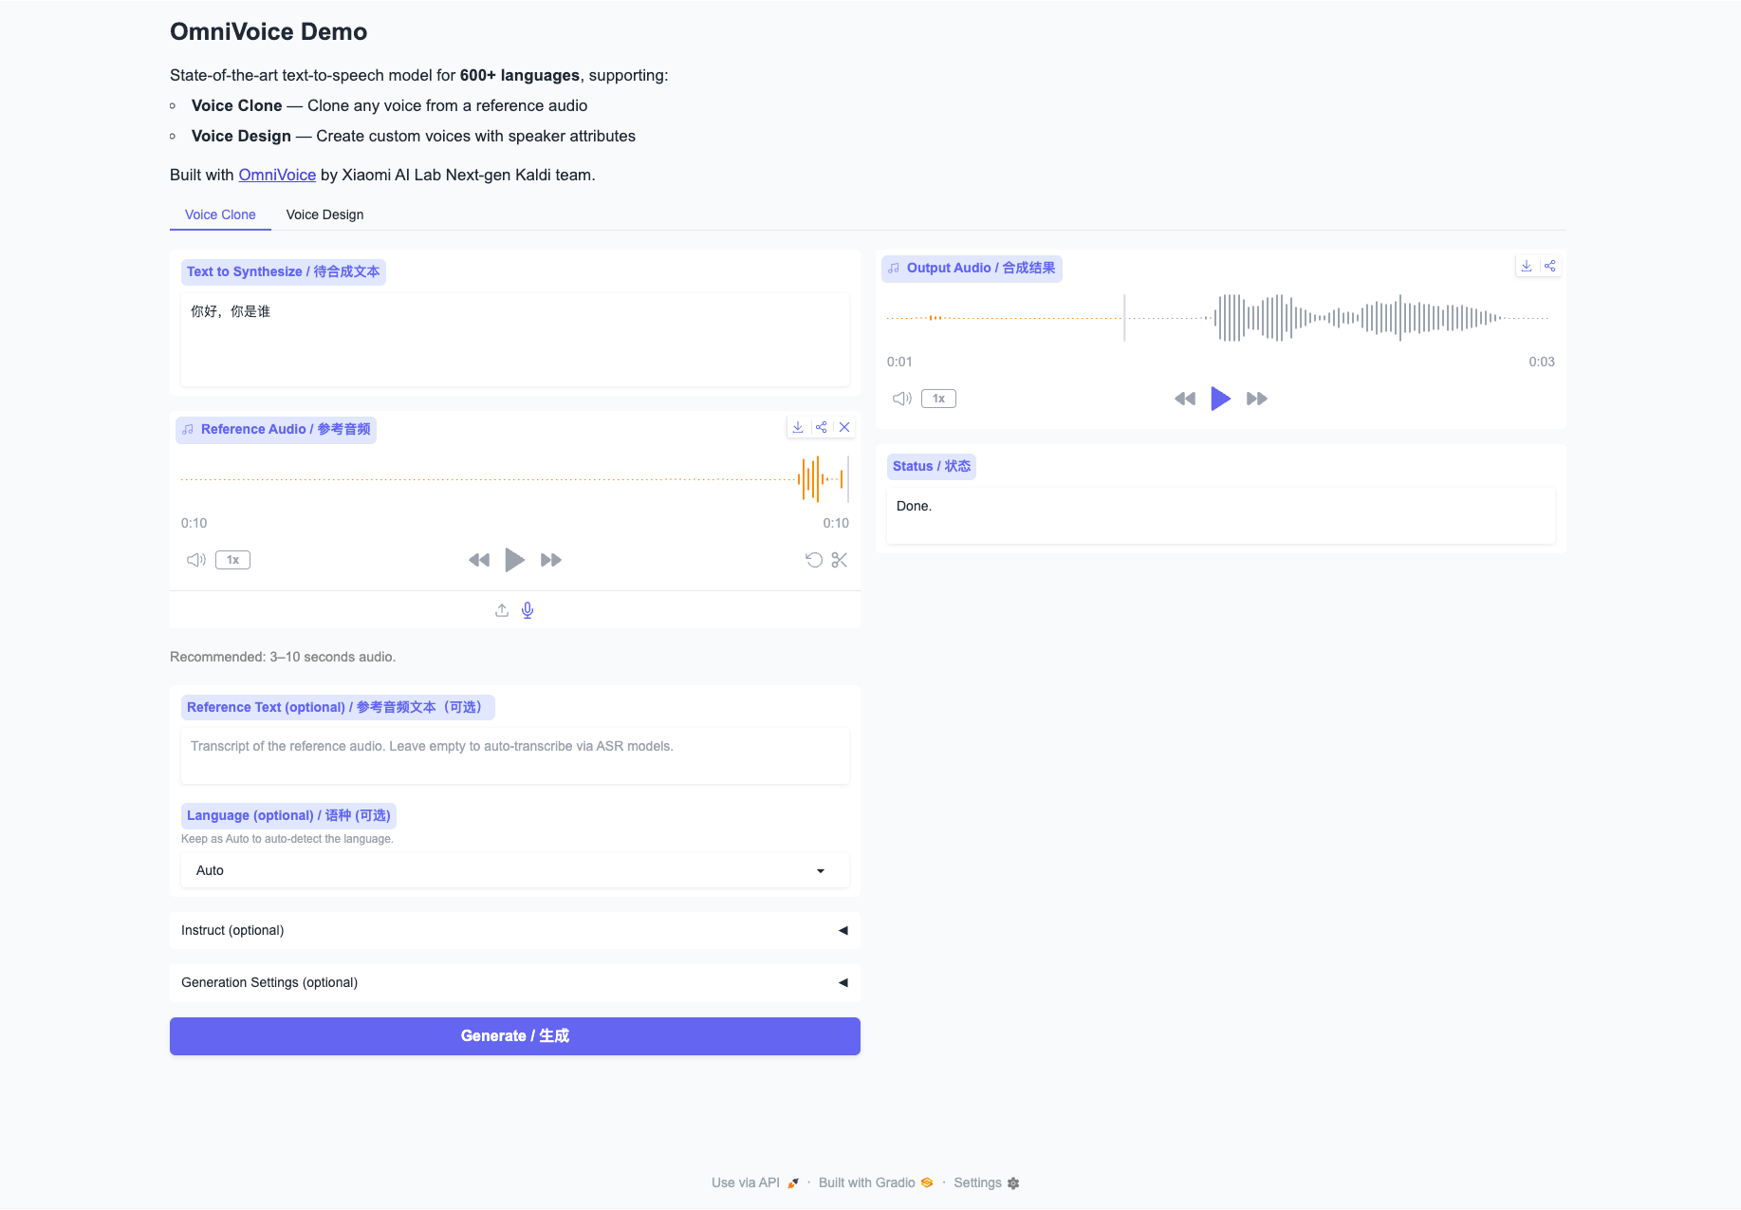Expand the Instruct (optional) section
1741x1210 pixels.
(514, 930)
